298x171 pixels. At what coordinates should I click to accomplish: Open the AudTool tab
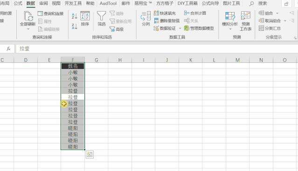[x=108, y=3]
